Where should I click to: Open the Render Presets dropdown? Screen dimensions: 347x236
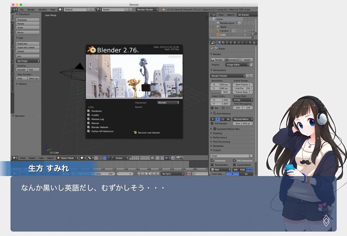[228, 76]
